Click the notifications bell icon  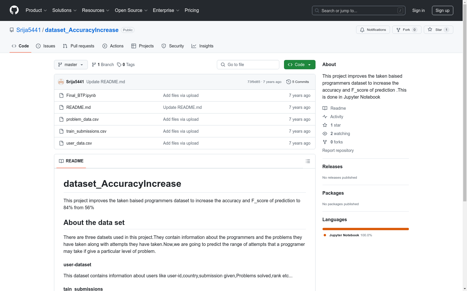(x=362, y=30)
